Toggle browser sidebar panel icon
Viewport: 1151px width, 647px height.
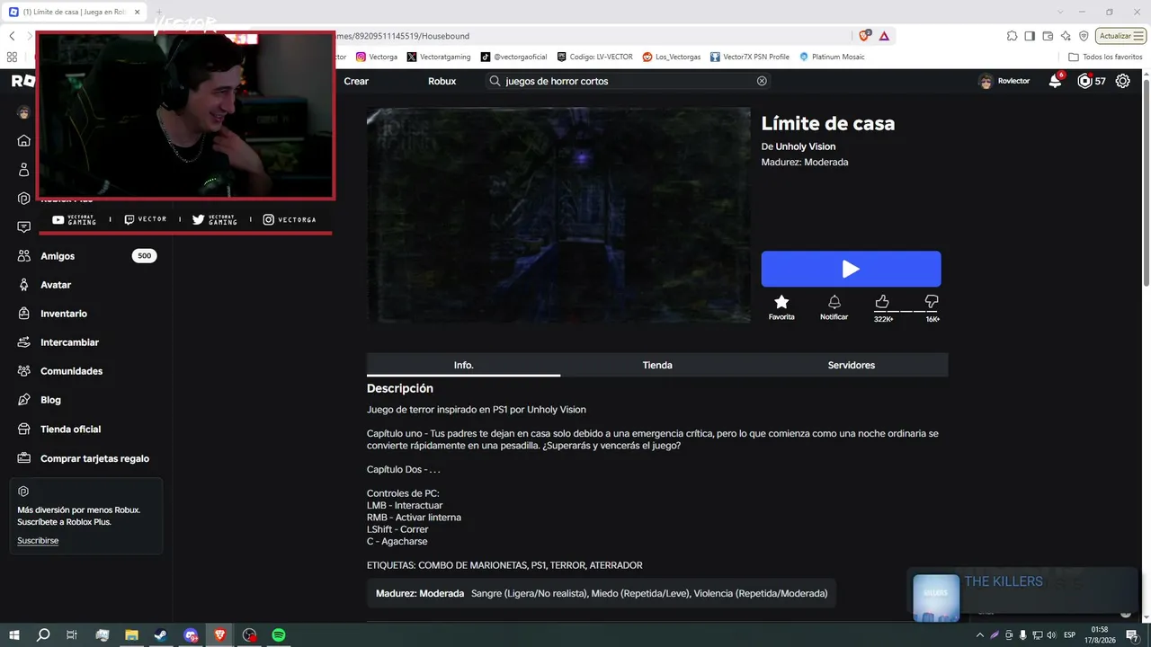click(x=1030, y=36)
